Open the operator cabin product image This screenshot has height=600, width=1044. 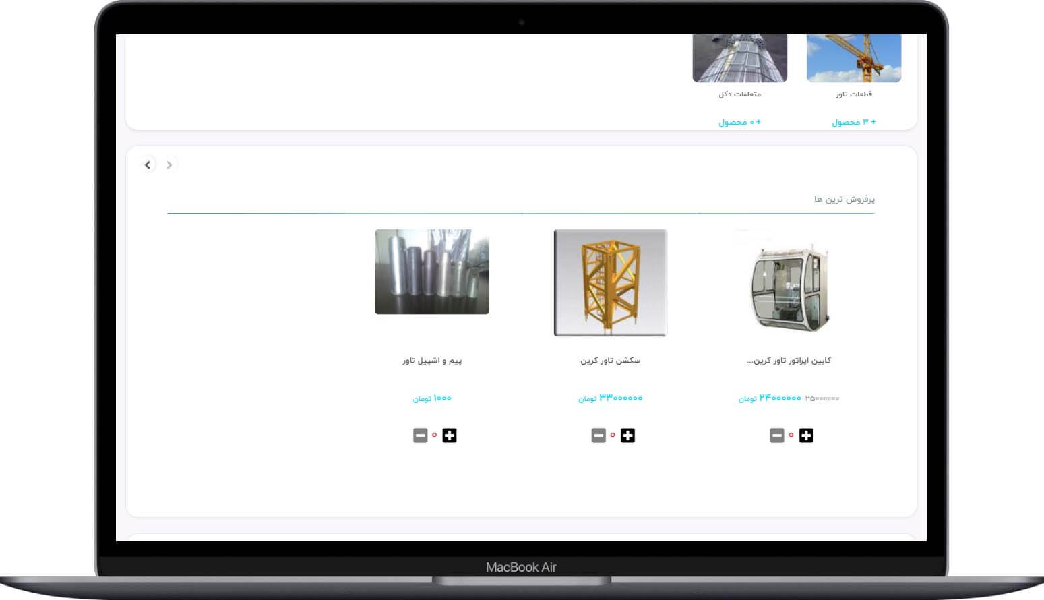click(x=789, y=282)
